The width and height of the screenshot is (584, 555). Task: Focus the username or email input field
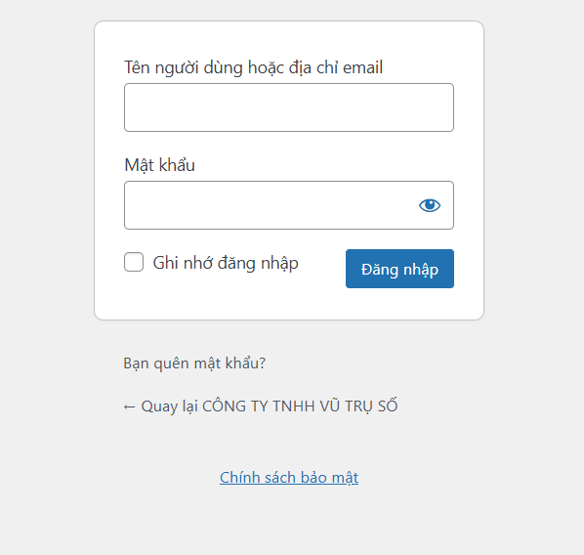pos(289,107)
